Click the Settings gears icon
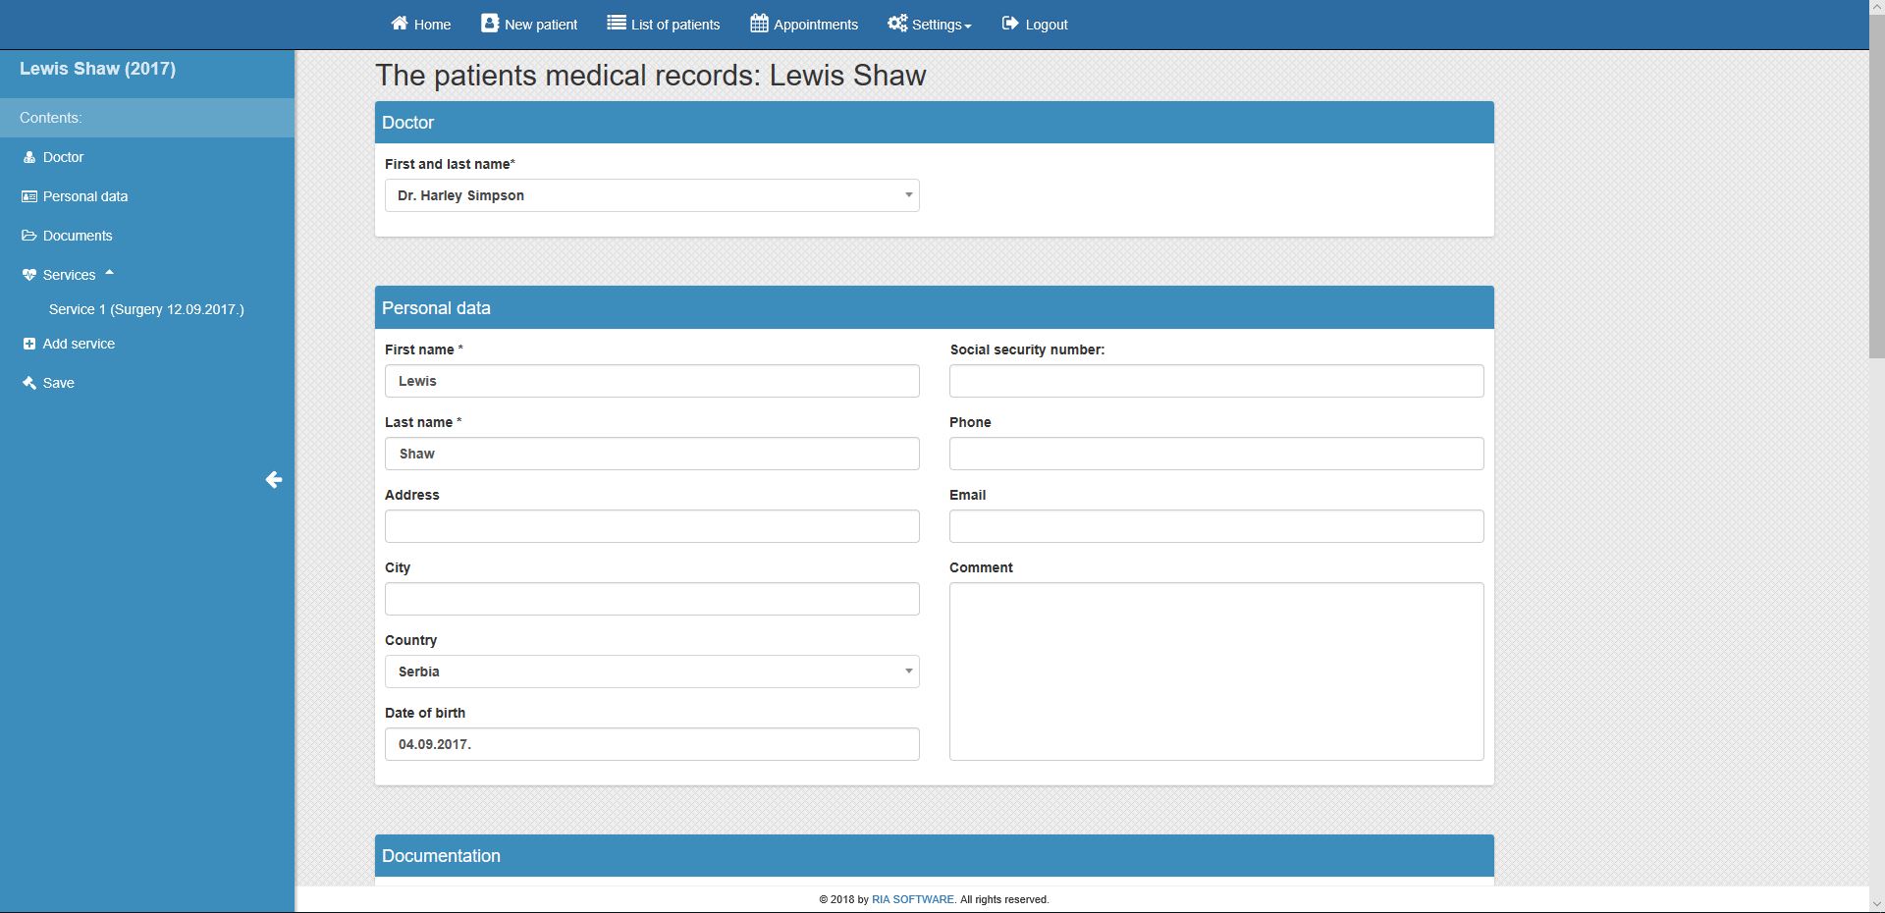 point(897,24)
